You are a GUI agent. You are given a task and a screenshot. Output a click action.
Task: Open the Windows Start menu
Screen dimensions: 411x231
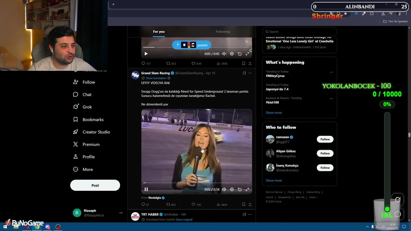[x=5, y=227]
